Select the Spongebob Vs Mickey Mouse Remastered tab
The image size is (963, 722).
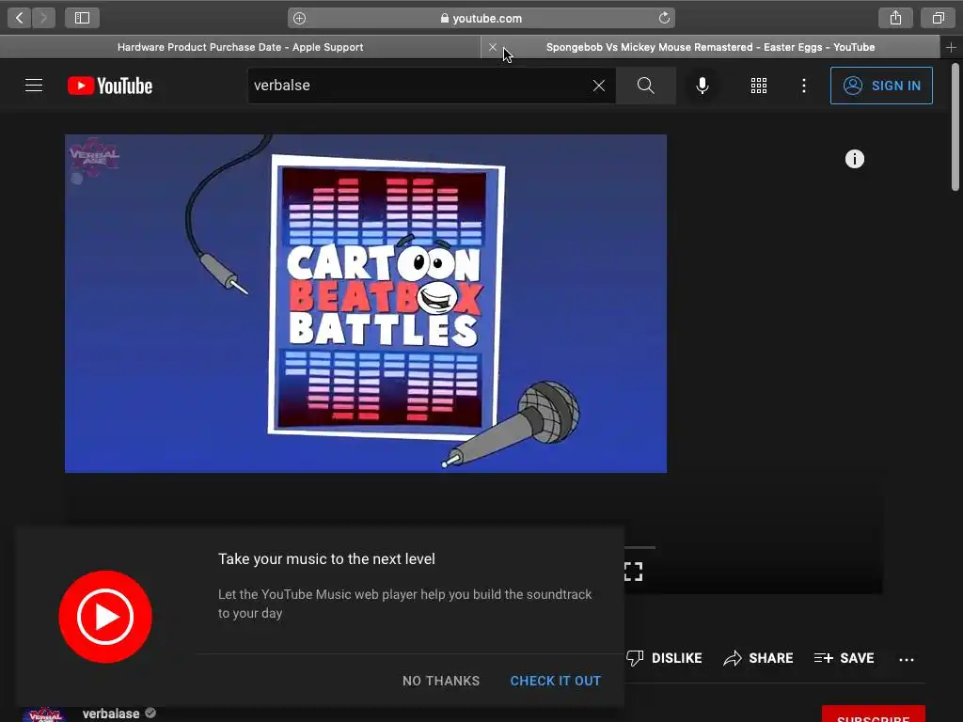711,47
